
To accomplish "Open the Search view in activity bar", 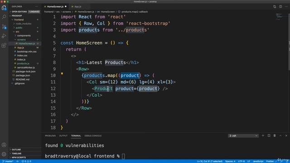I will tap(4, 17).
